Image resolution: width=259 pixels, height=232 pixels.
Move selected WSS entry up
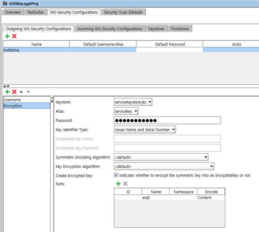[x=22, y=92]
